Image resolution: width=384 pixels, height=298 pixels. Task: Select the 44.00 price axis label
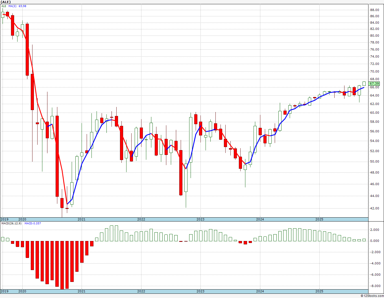pos(374,196)
